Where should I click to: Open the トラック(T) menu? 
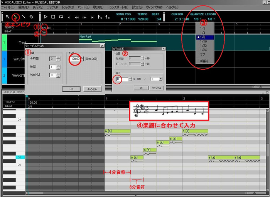(x=67, y=7)
